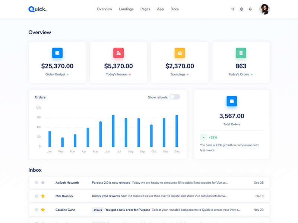Screen dimensions: 298x223
Task: Enable the Show refunds toggle
Action: click(x=175, y=97)
